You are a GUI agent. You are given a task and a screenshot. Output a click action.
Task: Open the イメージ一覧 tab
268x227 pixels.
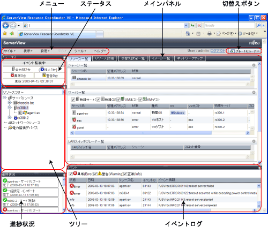pos(161,58)
